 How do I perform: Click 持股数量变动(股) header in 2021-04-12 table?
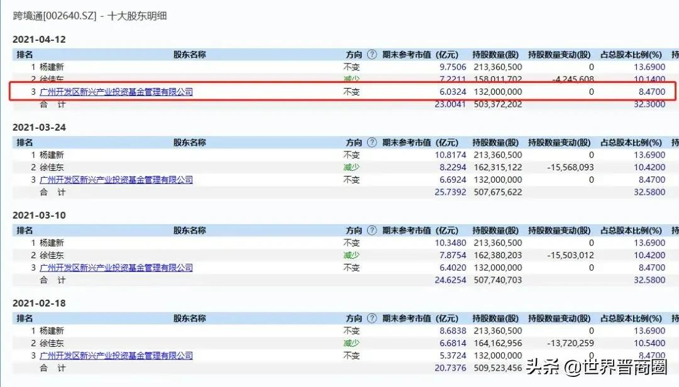(559, 55)
